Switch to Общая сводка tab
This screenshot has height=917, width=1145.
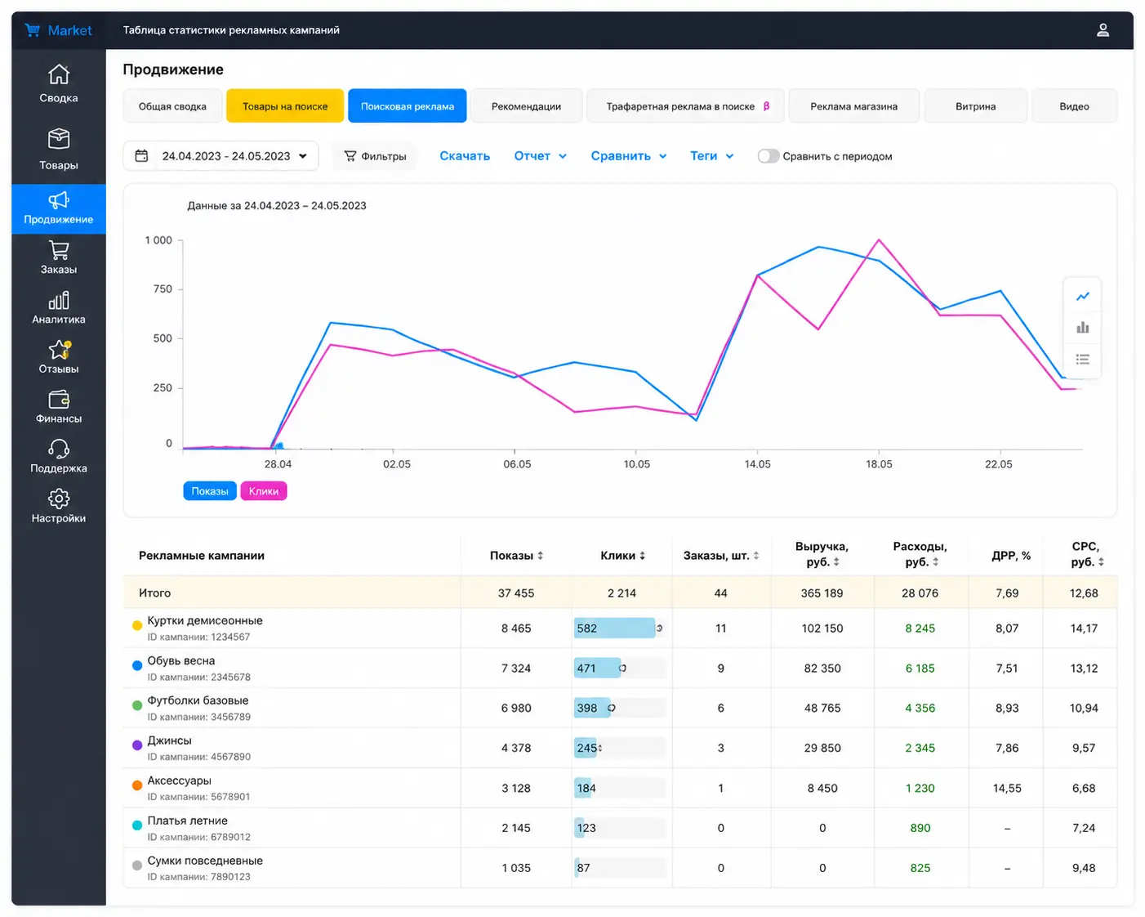172,106
